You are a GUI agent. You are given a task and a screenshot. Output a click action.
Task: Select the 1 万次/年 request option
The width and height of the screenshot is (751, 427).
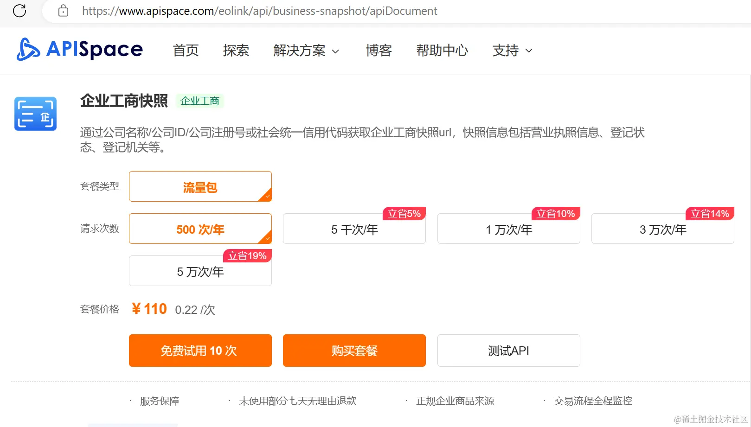509,229
